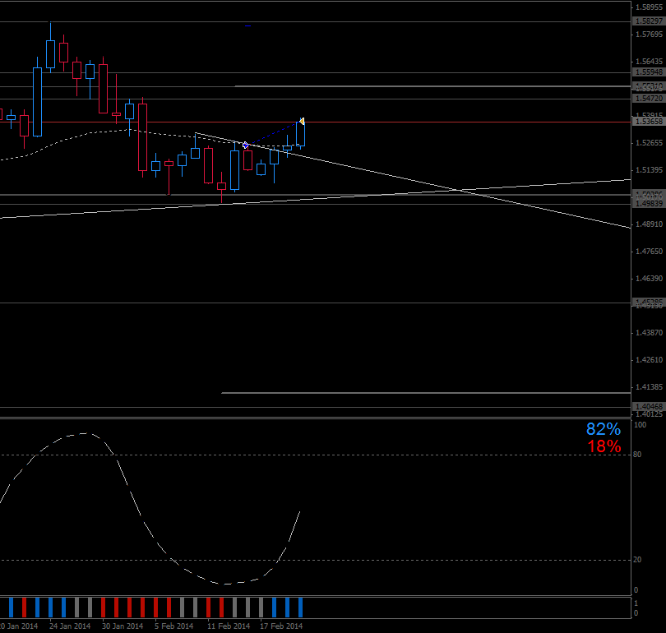The width and height of the screenshot is (666, 633).
Task: Select the small blue dash mark near chart top
Action: click(x=247, y=26)
